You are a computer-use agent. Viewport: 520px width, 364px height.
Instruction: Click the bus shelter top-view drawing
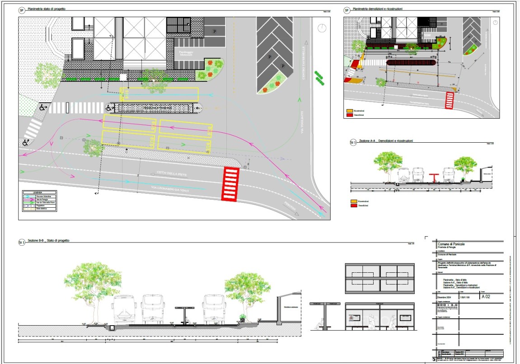pos(379,277)
